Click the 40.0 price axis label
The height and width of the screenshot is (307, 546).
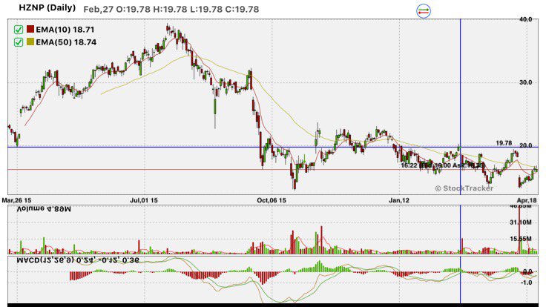click(x=525, y=19)
